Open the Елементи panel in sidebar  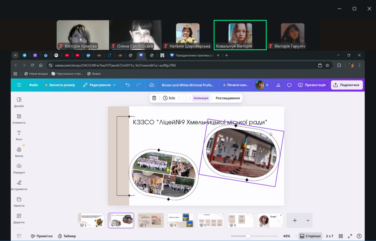click(x=19, y=118)
